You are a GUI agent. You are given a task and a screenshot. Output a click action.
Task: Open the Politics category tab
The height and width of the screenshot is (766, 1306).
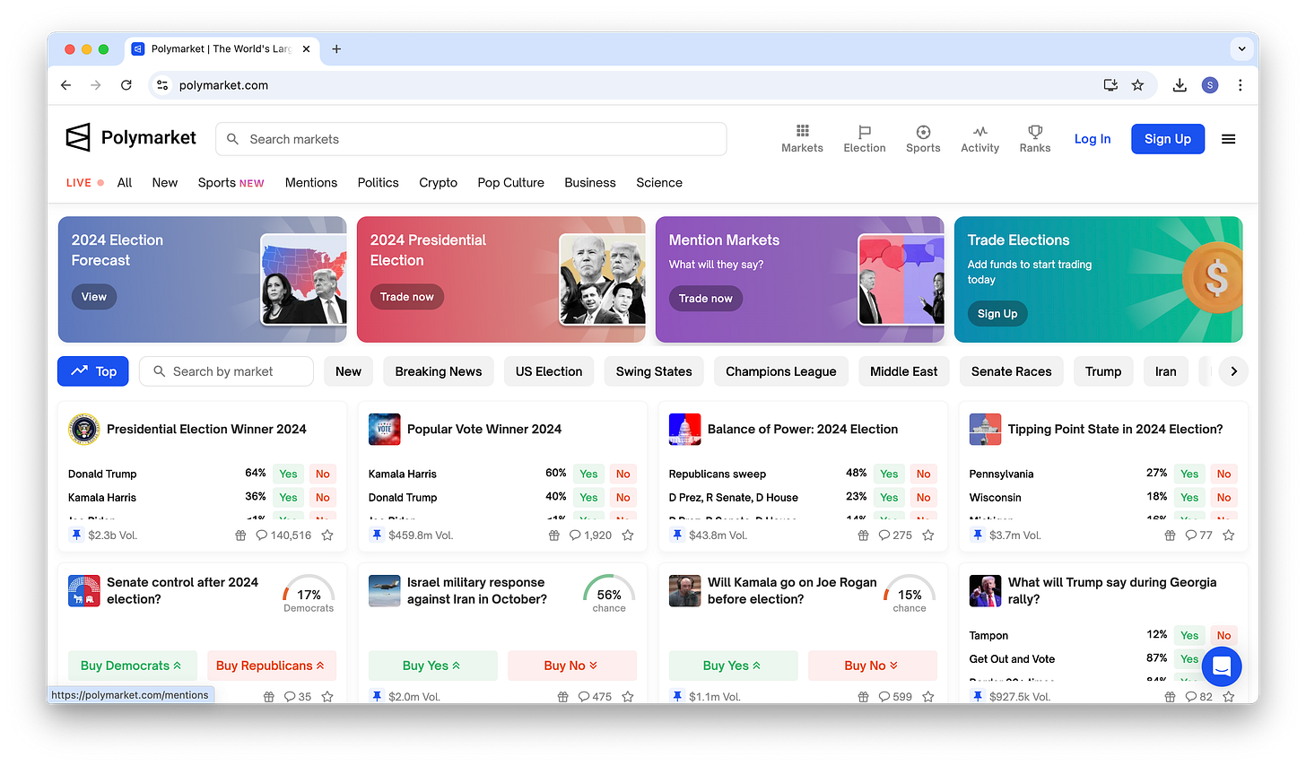[378, 182]
